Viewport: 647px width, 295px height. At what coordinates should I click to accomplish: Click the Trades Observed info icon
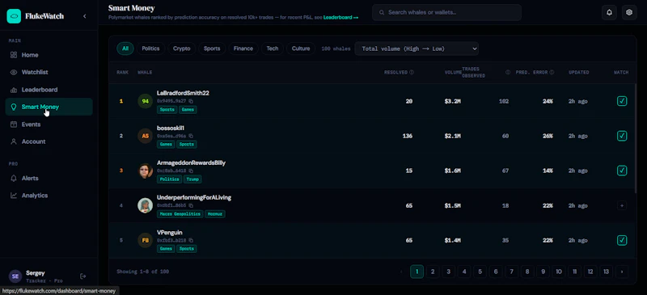click(x=508, y=72)
